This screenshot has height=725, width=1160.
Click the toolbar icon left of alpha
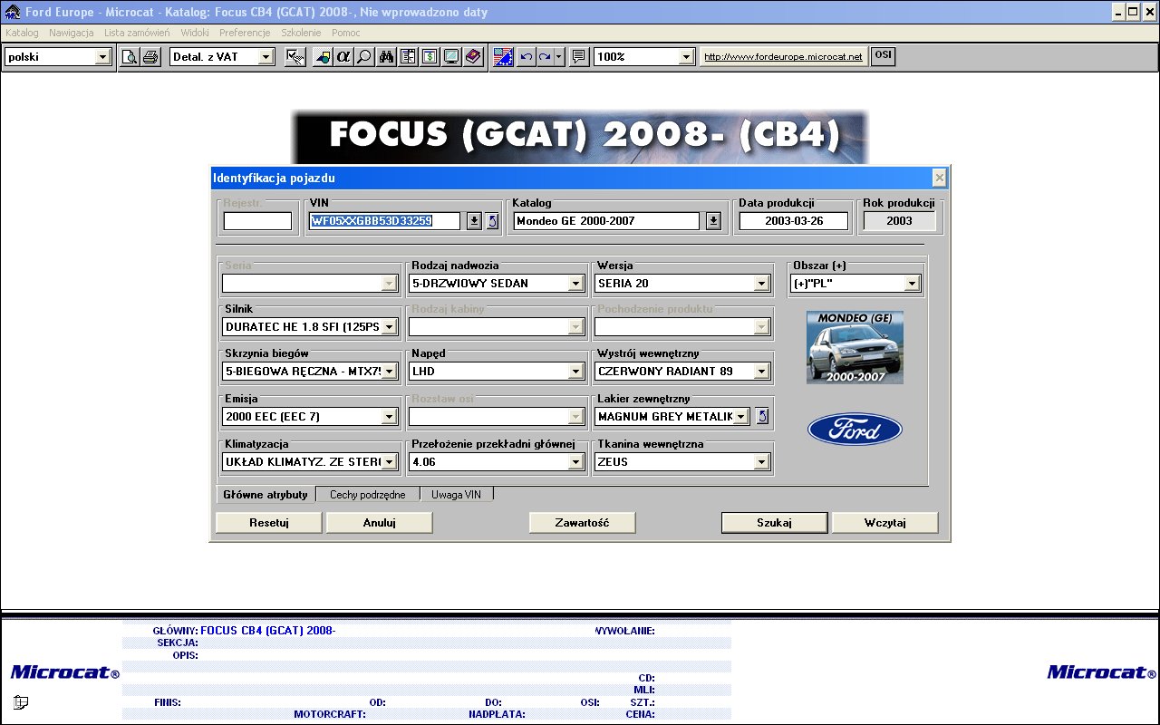click(323, 57)
